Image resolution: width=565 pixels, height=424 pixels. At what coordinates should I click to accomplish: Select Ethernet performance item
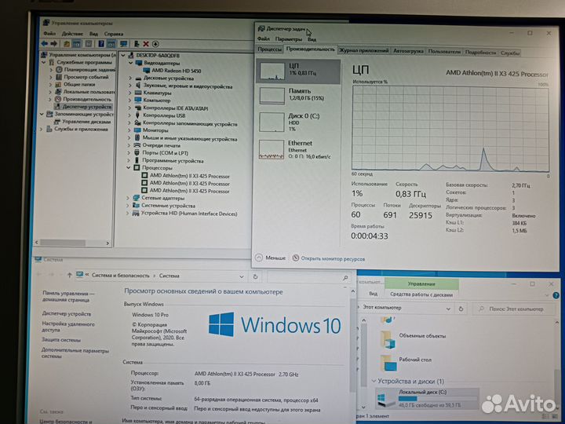pos(297,149)
